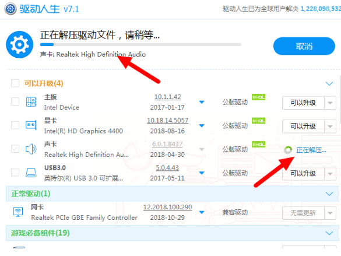341x256 pixels.
Task: Click the WHQL badge in 声卡 row
Action: point(259,144)
